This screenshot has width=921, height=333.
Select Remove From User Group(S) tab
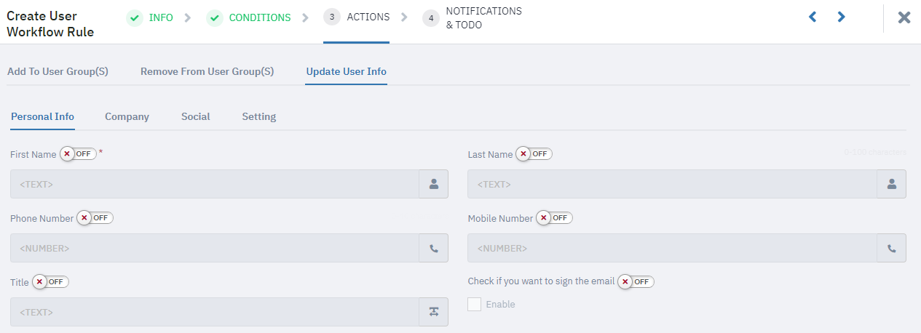[207, 71]
